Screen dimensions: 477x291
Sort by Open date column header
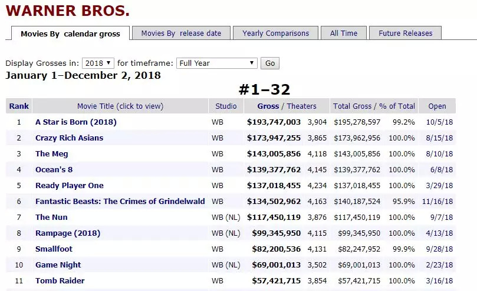tap(437, 106)
